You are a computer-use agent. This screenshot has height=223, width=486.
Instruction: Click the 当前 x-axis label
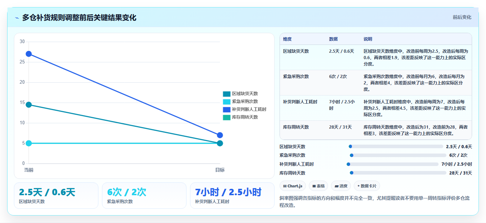click(x=29, y=170)
